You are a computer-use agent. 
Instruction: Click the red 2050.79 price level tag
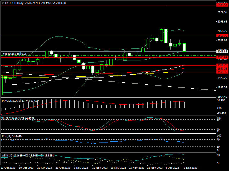point(222,36)
